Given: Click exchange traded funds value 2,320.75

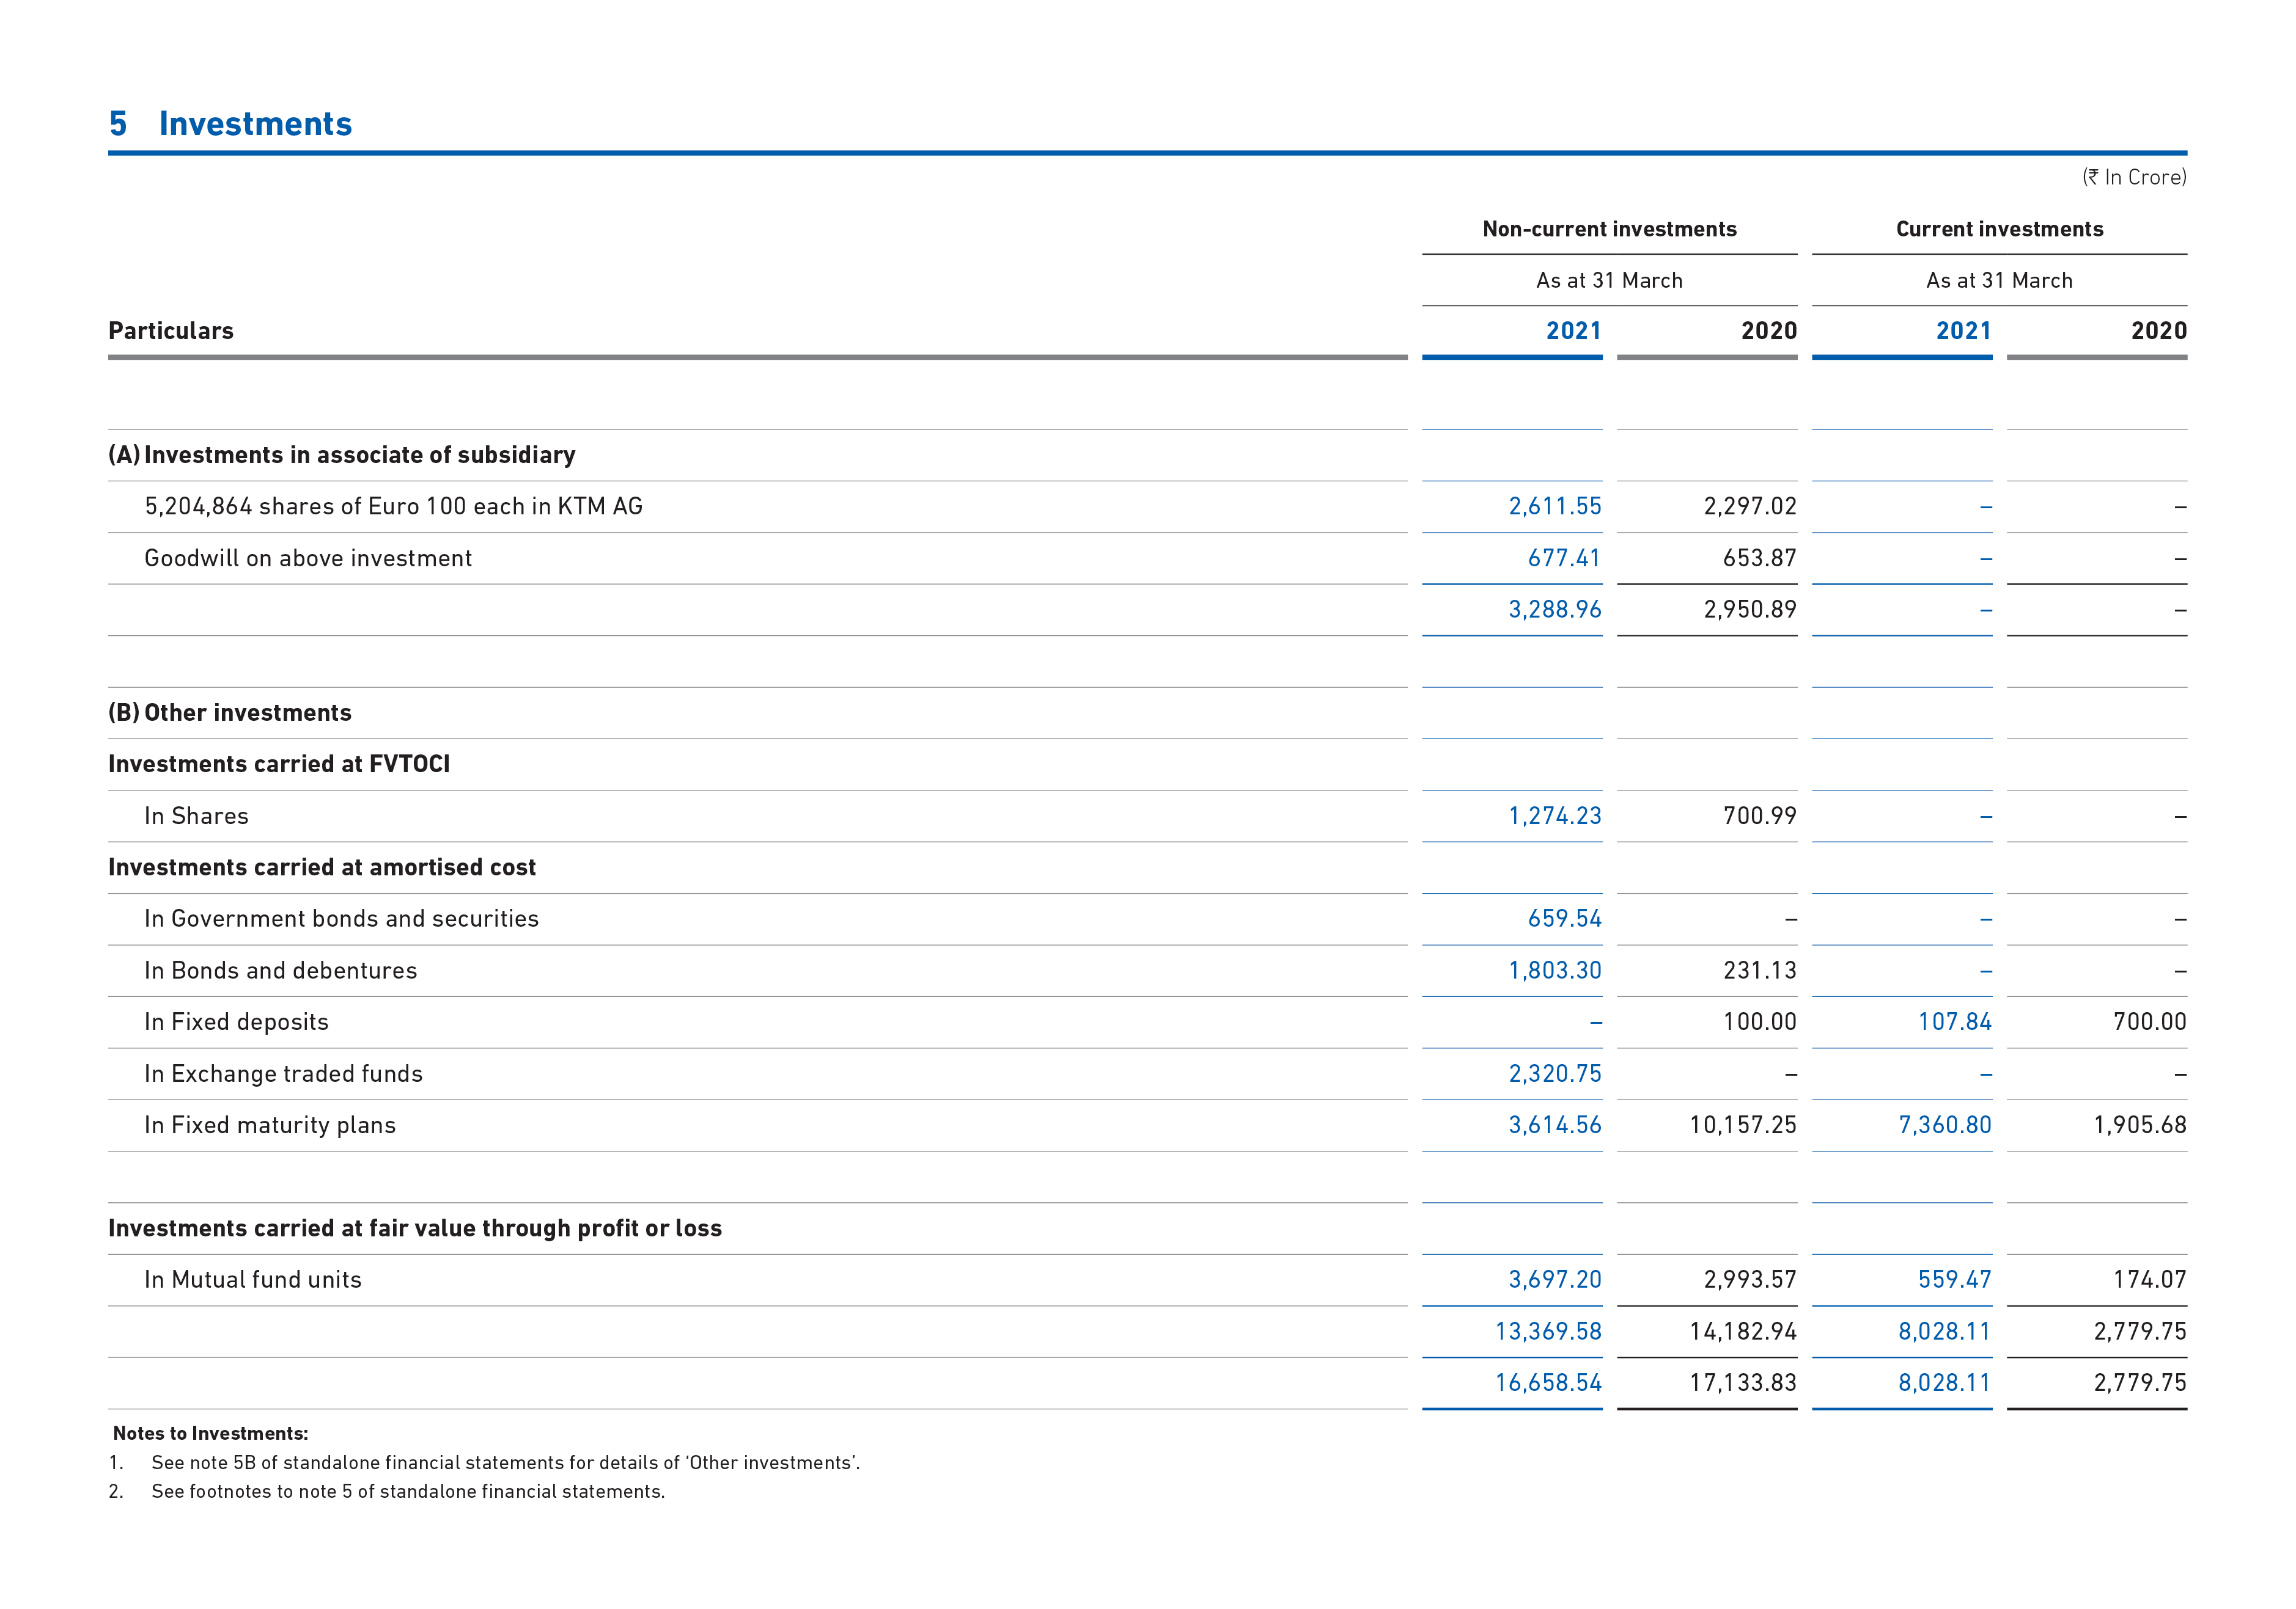Looking at the screenshot, I should pyautogui.click(x=1554, y=1074).
